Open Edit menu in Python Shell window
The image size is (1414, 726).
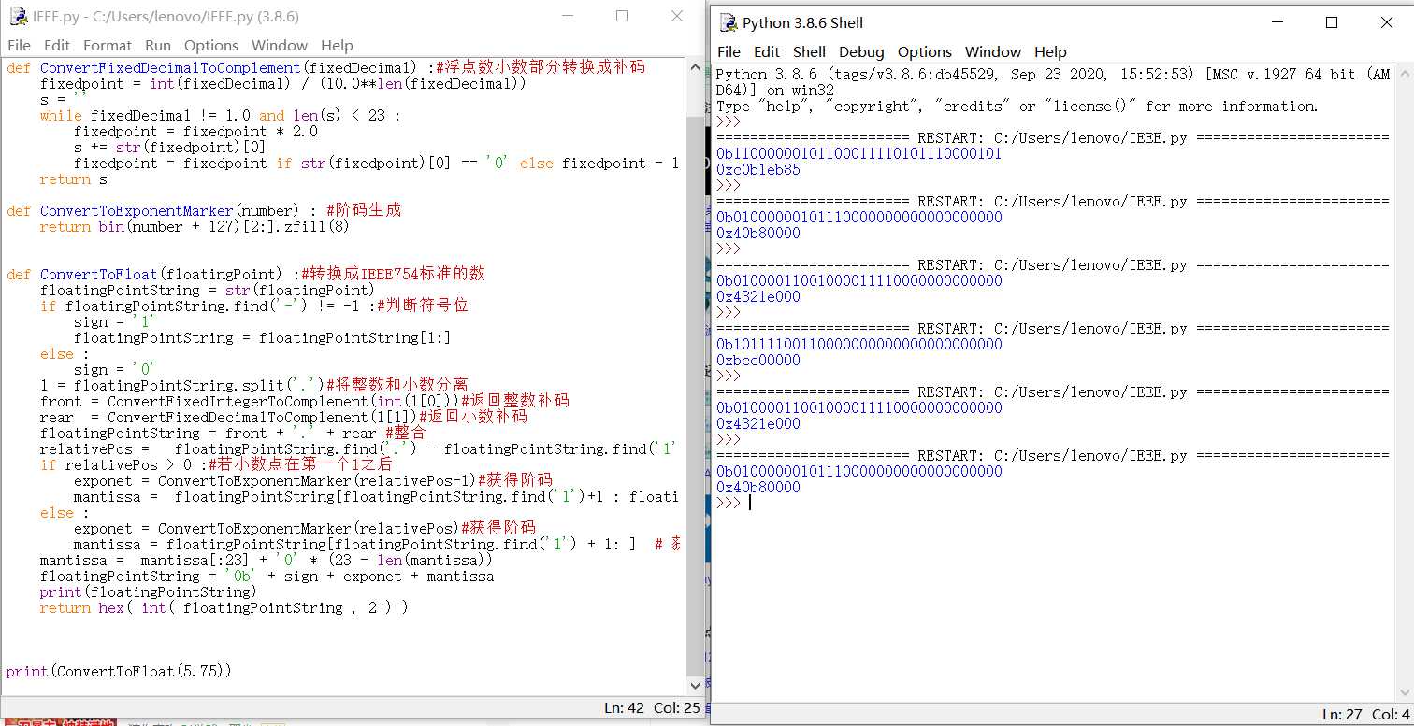(x=767, y=51)
